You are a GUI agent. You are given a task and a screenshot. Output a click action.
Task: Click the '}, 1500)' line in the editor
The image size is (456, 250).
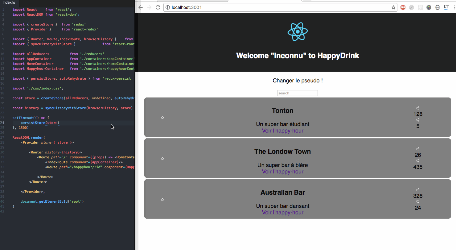pos(20,128)
